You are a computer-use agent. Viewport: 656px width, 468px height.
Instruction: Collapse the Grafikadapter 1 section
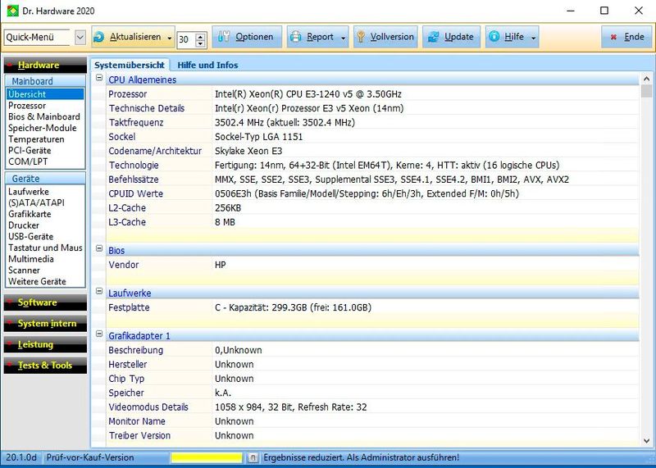[99, 335]
